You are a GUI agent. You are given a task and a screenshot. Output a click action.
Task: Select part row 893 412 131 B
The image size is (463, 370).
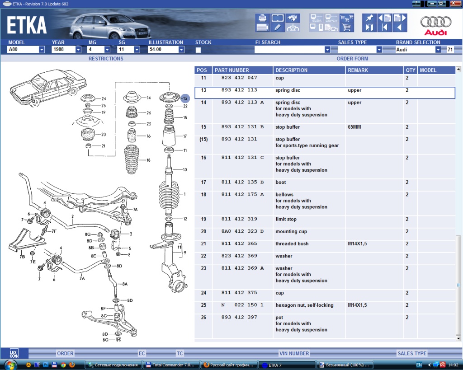[x=325, y=129]
